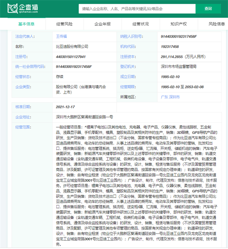Go to the 经营状况 tab
228x249 pixels.
pos(141,24)
